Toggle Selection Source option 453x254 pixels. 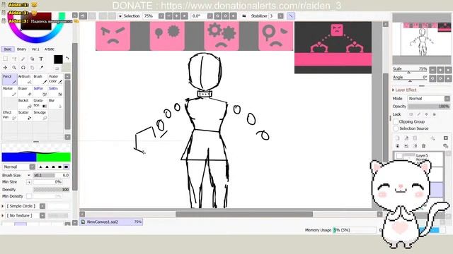pyautogui.click(x=396, y=128)
